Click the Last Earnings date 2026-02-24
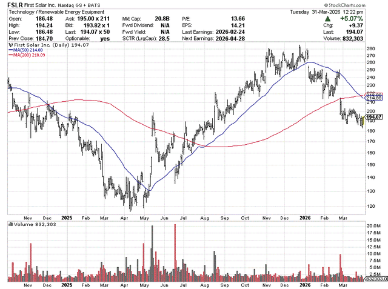This screenshot has width=388, height=289. coord(230,32)
